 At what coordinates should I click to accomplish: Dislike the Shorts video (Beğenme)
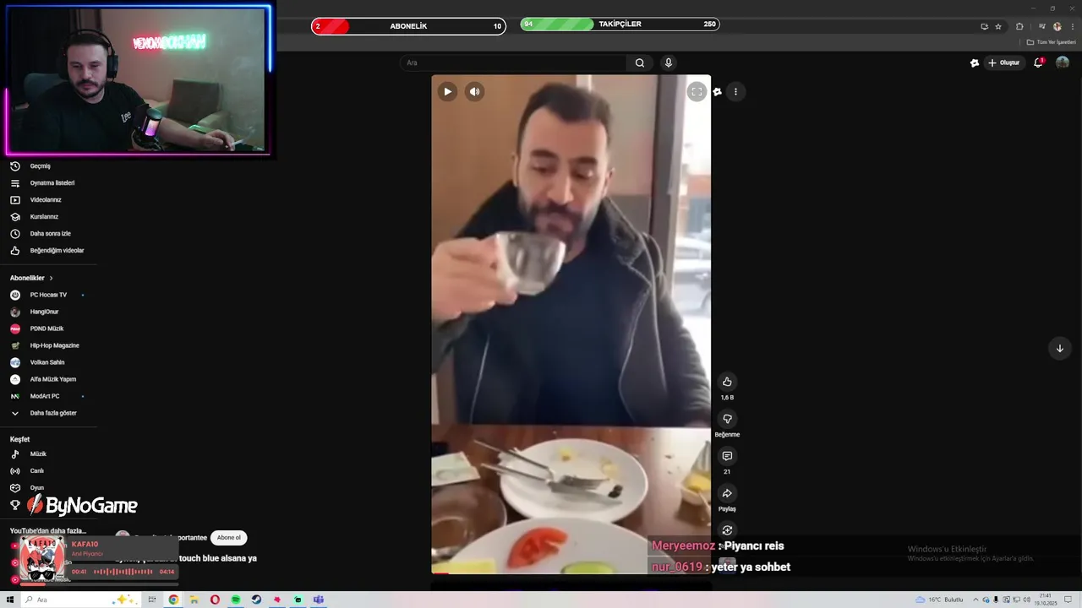727,419
